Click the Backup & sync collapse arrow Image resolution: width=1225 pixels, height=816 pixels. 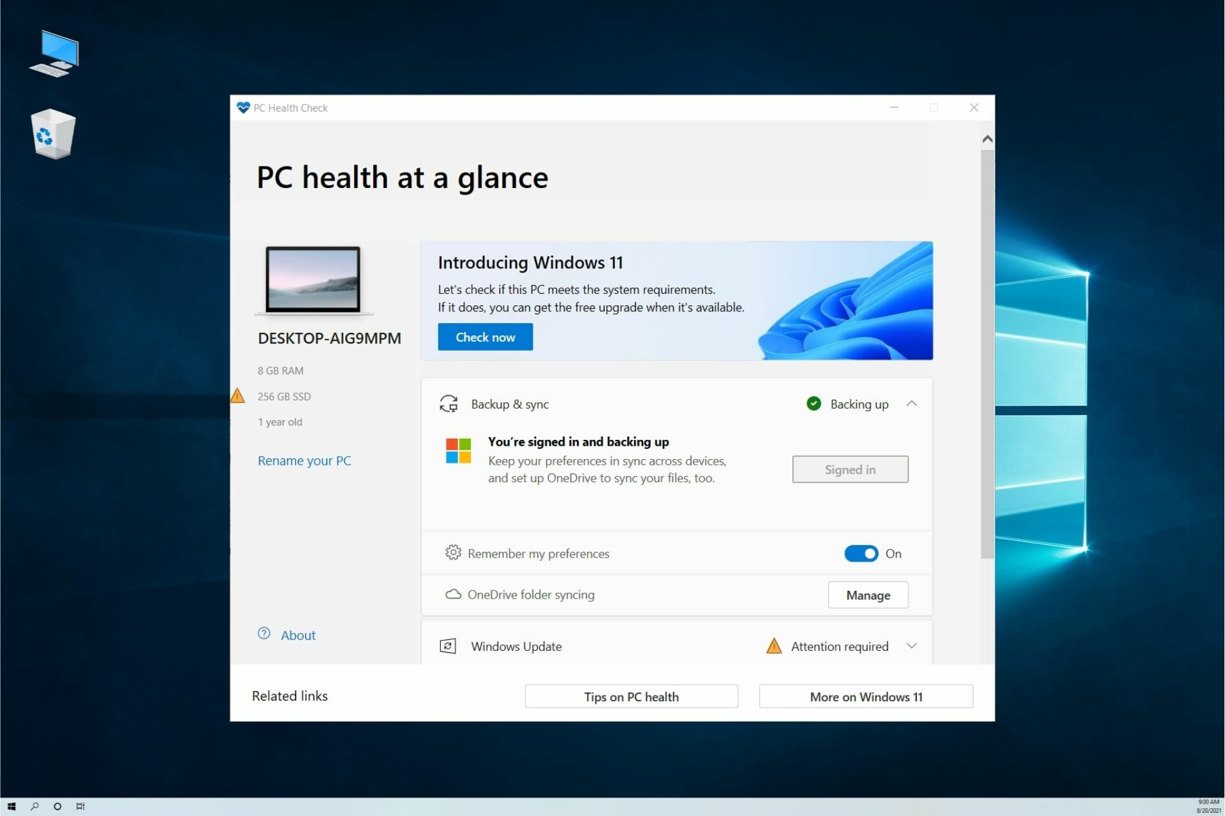(x=912, y=404)
